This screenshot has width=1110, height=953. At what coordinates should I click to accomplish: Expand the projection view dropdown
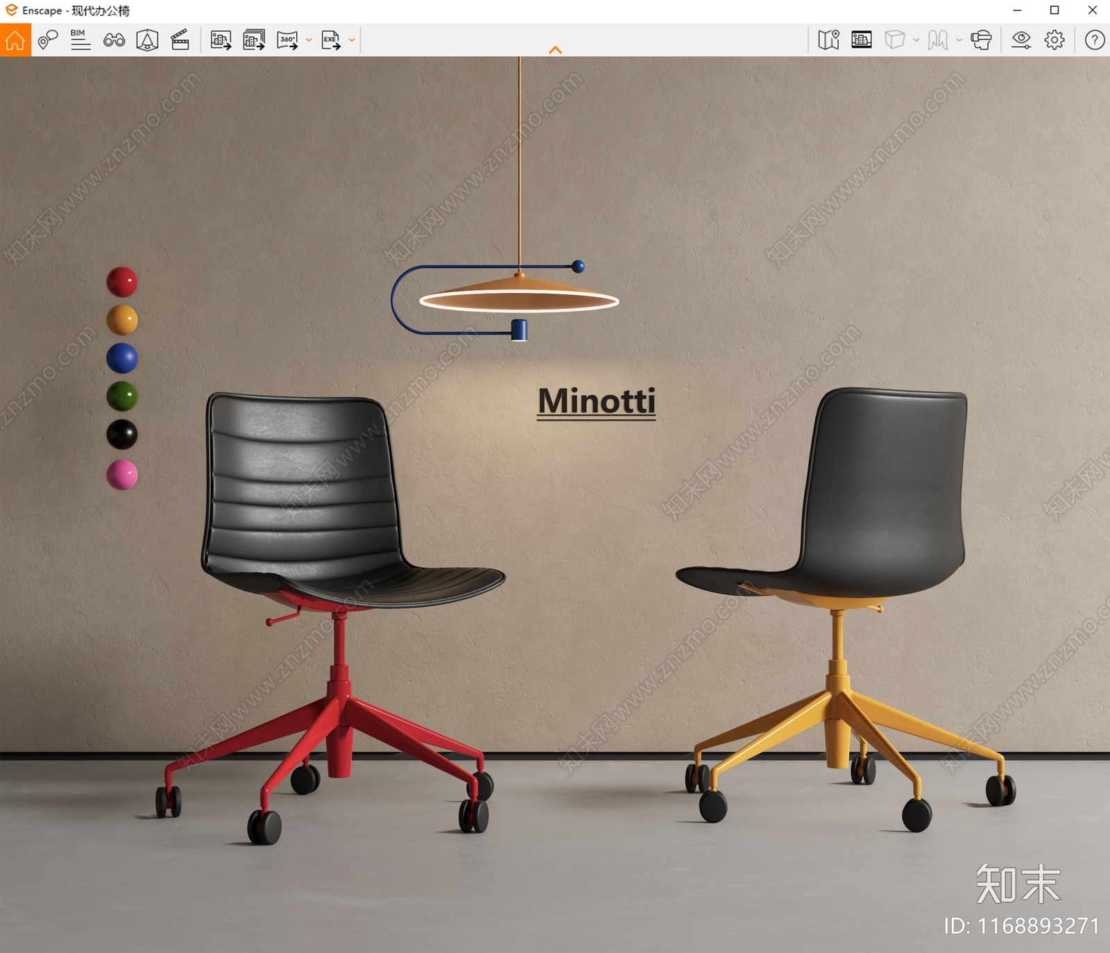[916, 40]
